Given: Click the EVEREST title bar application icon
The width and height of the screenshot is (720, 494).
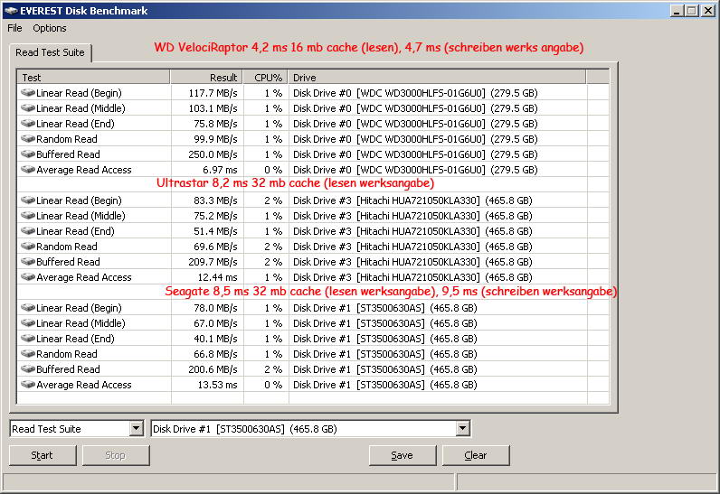Looking at the screenshot, I should coord(11,11).
